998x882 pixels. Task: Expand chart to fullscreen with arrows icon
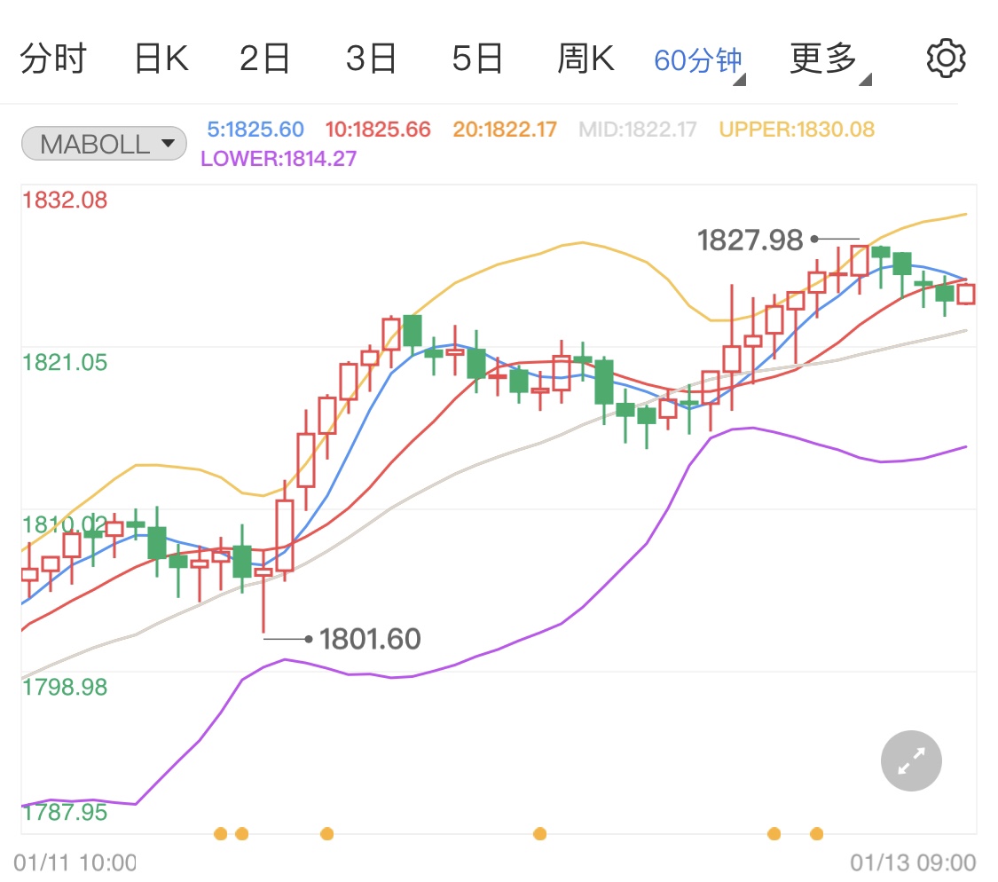point(911,760)
